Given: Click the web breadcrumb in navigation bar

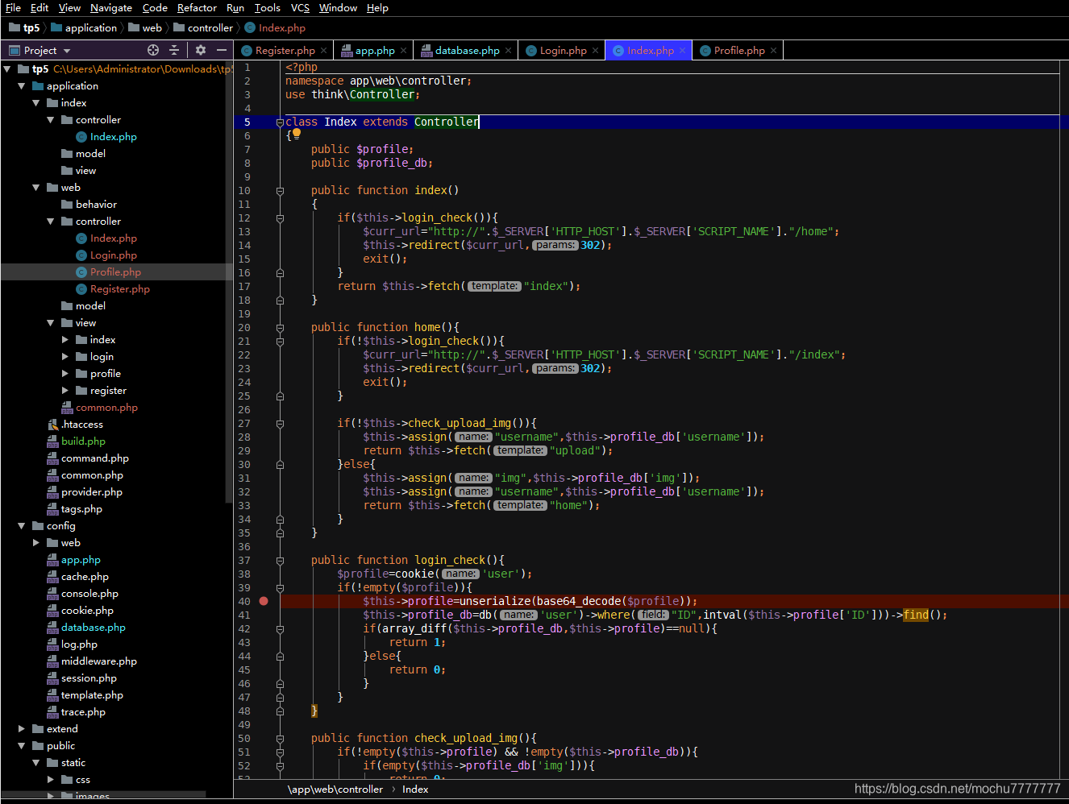Looking at the screenshot, I should [145, 27].
